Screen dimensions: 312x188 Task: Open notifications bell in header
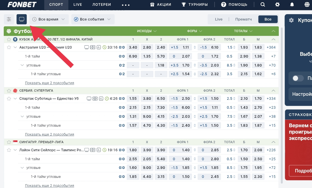[x=292, y=5]
